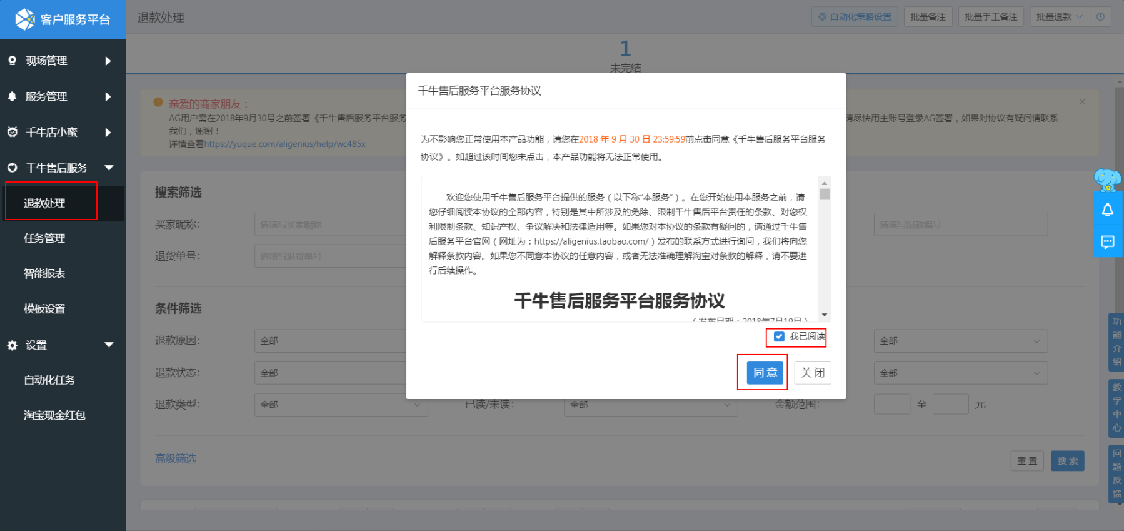Image resolution: width=1124 pixels, height=531 pixels.
Task: Click the agreement scroll down arrow
Action: click(825, 315)
